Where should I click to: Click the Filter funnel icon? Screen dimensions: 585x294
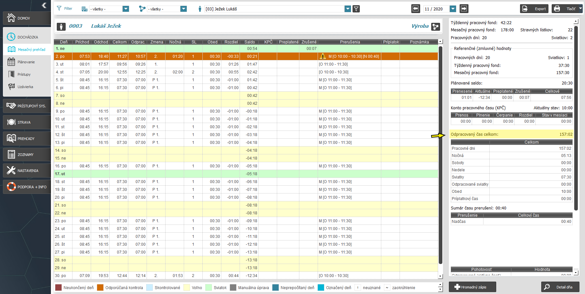(59, 8)
